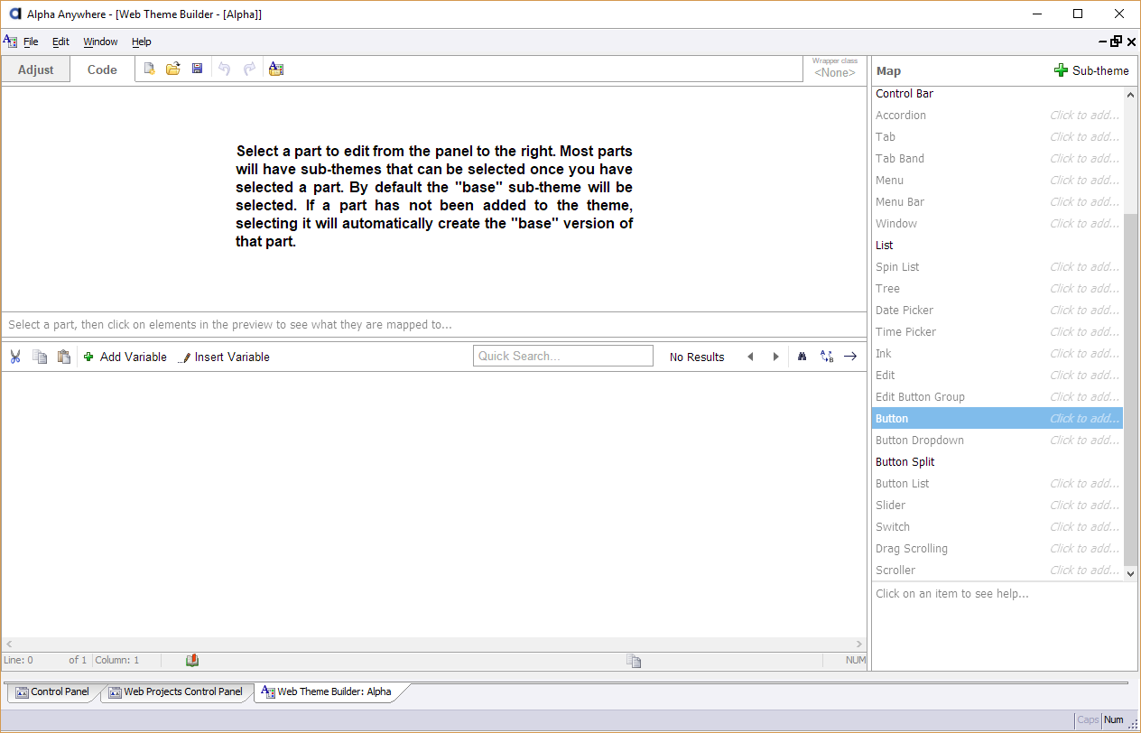Click the book icon in the editor status bar
The width and height of the screenshot is (1141, 733).
(192, 661)
